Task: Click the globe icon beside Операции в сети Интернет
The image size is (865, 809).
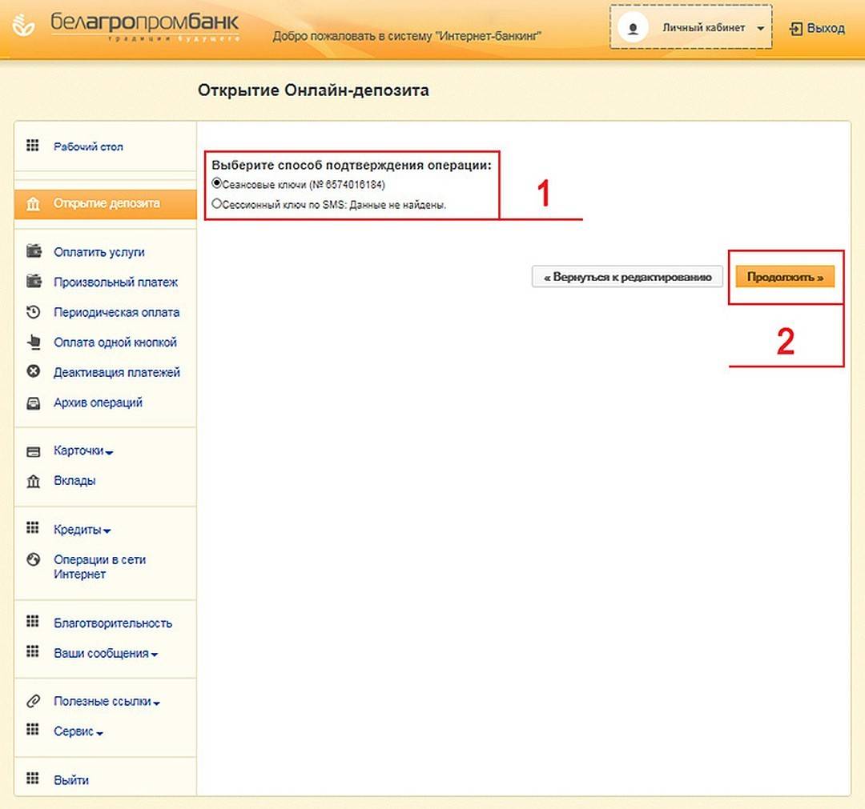Action: pyautogui.click(x=34, y=560)
